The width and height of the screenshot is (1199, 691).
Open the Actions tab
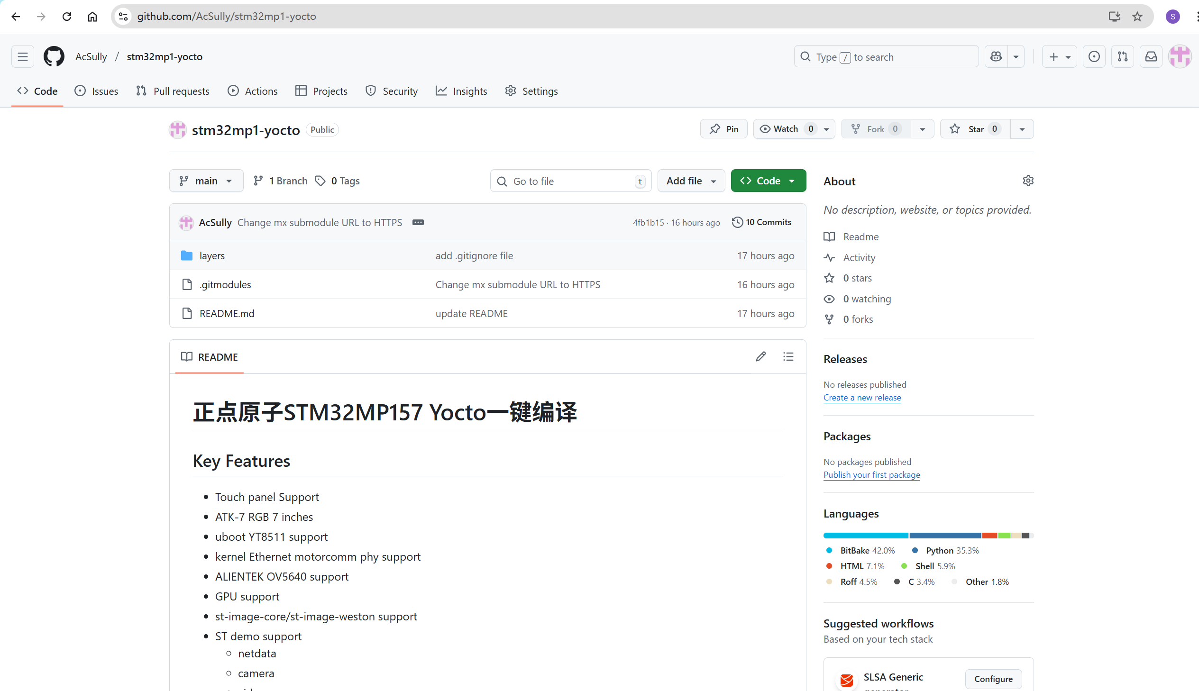point(253,91)
